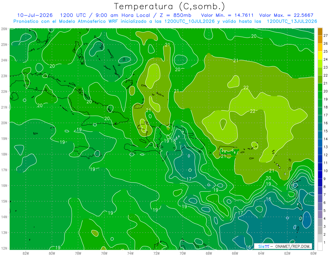Click the title "Temperatura (C,somb.)"
This screenshot has width=333, height=257.
(x=170, y=6)
